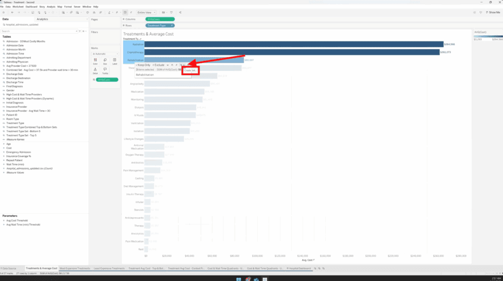Click the Sort ascending toolbar icon
This screenshot has height=281, width=503.
point(94,12)
